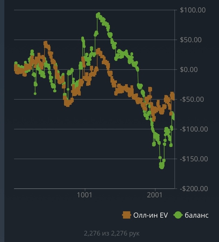219x242 pixels.
Task: Click the brown Олл-ин EV legend square
Action: coord(127,215)
